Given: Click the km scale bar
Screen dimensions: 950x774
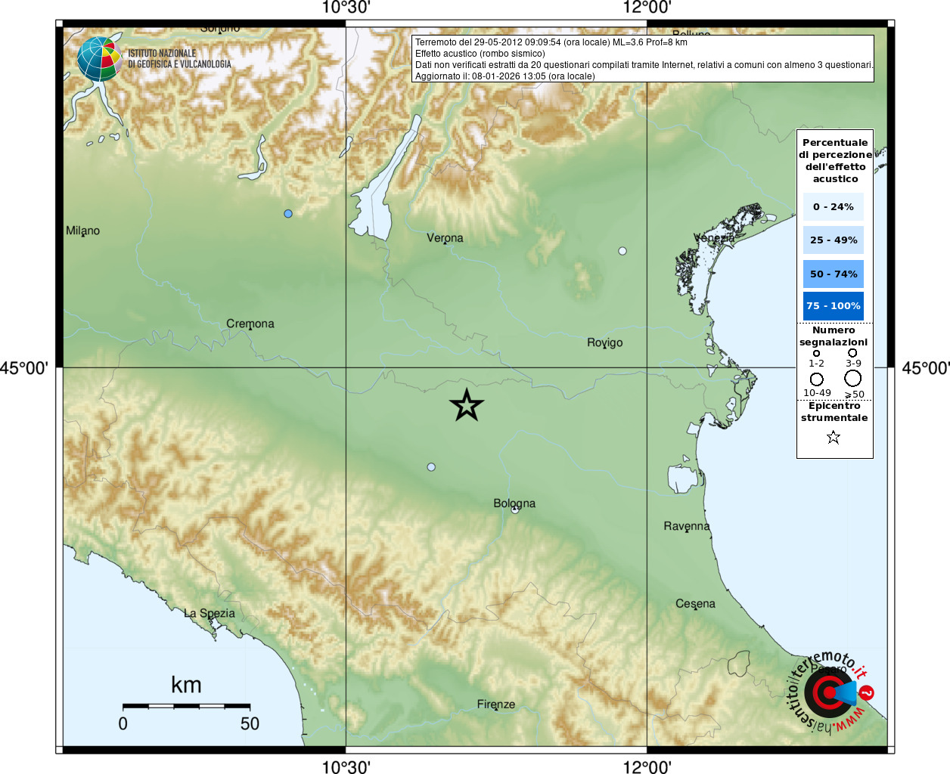Looking at the screenshot, I should click(186, 706).
